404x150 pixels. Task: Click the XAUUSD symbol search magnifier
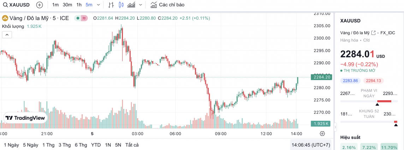pyautogui.click(x=5, y=5)
